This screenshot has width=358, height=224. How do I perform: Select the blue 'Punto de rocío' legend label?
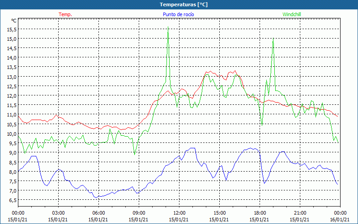(x=178, y=14)
